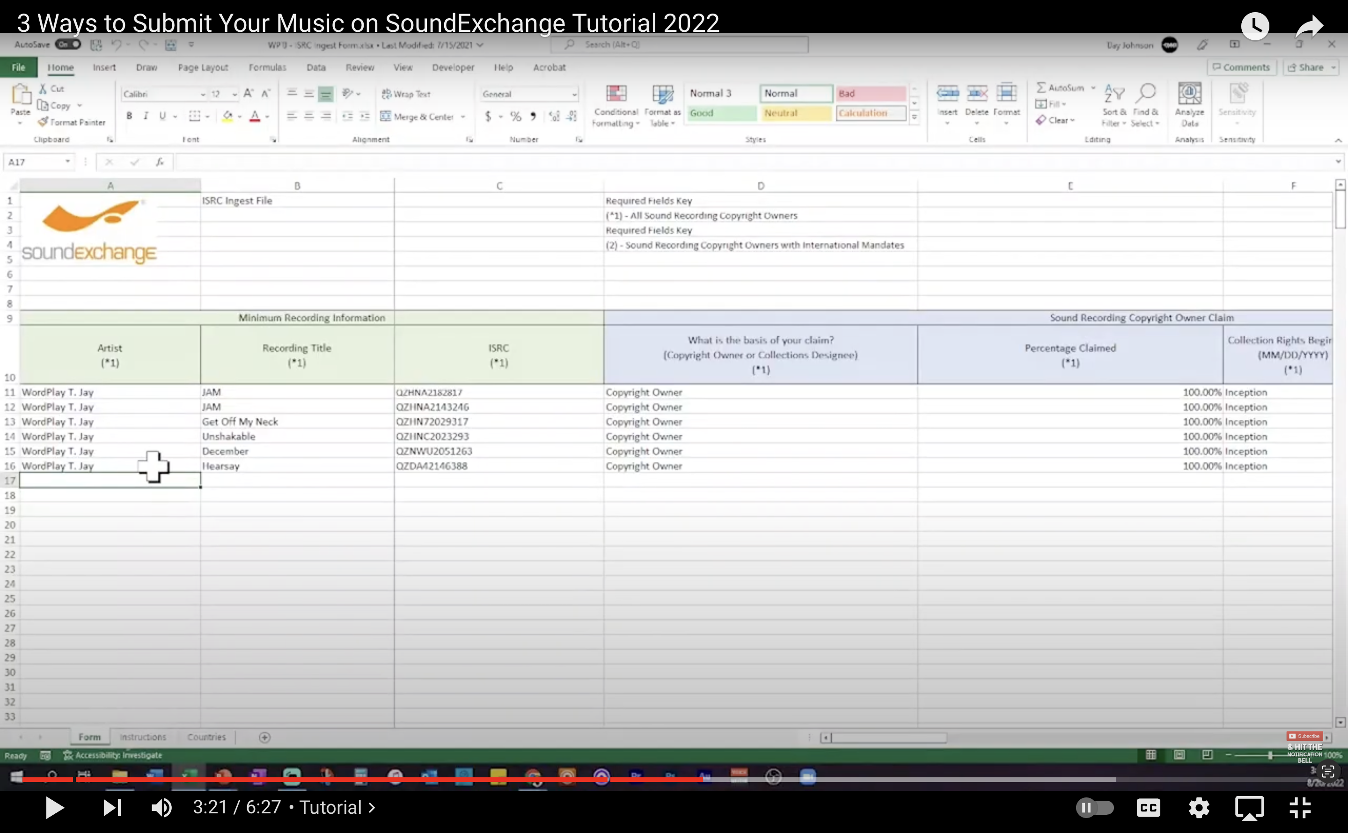The width and height of the screenshot is (1348, 833).
Task: Click the font color A icon
Action: [x=255, y=116]
